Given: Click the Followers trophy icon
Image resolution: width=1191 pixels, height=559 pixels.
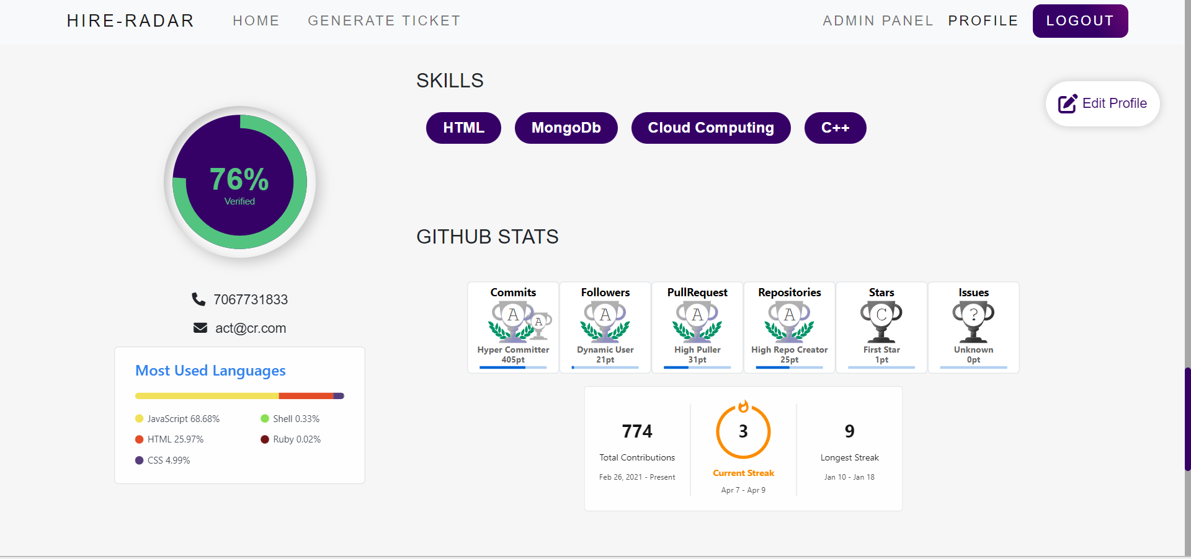Looking at the screenshot, I should click(605, 322).
